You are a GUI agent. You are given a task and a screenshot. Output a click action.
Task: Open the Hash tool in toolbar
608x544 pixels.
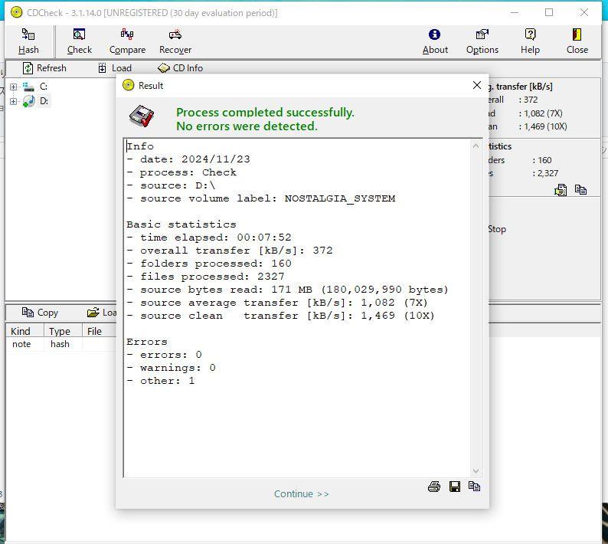[28, 41]
